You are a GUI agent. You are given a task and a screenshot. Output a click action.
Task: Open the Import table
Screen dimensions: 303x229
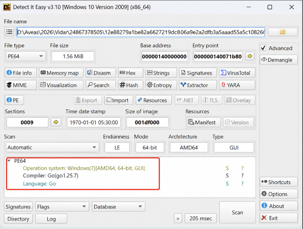(x=119, y=100)
